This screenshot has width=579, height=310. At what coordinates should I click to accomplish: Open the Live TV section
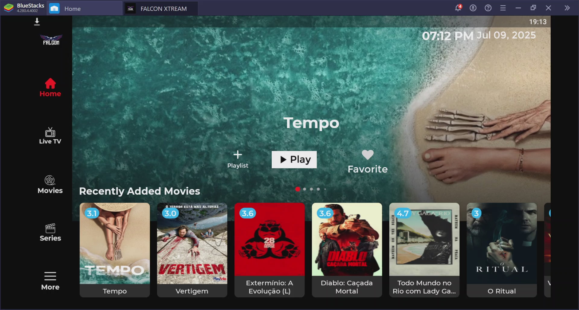pyautogui.click(x=50, y=136)
